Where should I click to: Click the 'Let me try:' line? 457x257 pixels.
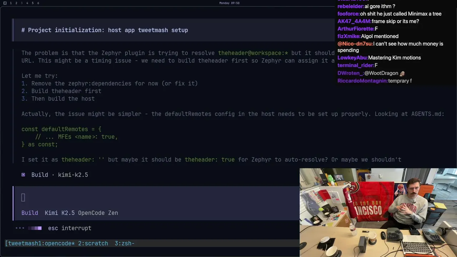tap(40, 76)
